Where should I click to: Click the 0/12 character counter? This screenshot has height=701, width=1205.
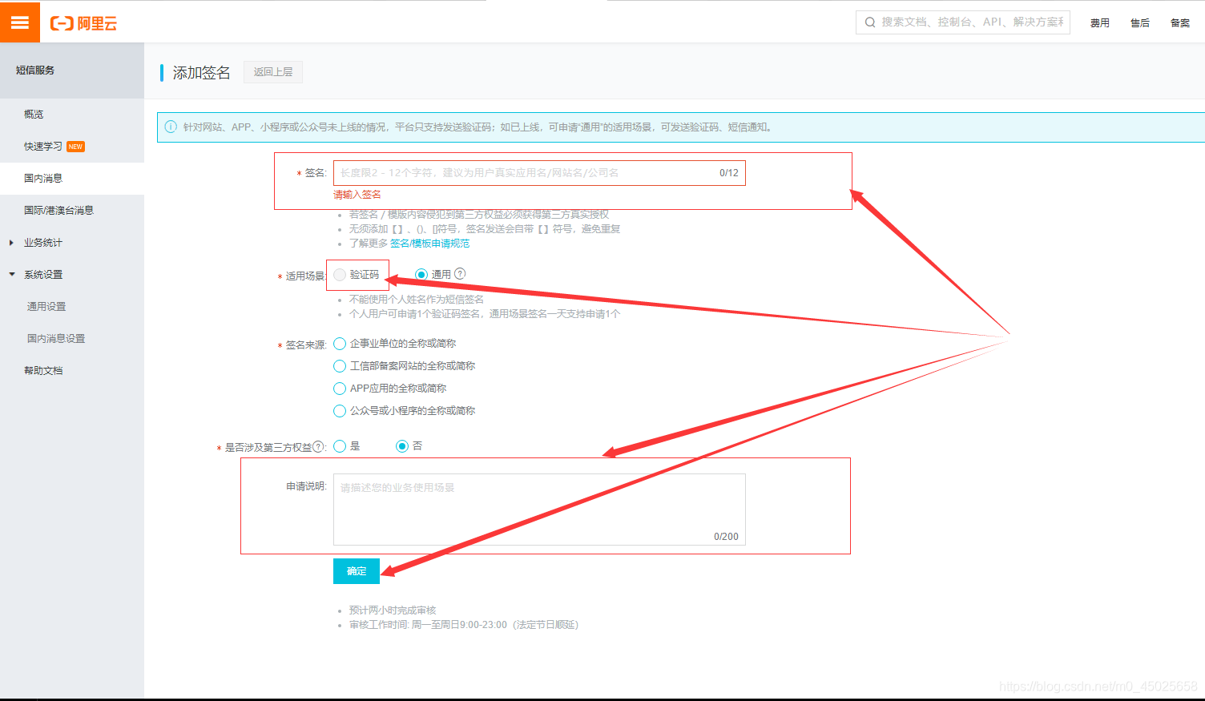click(729, 173)
